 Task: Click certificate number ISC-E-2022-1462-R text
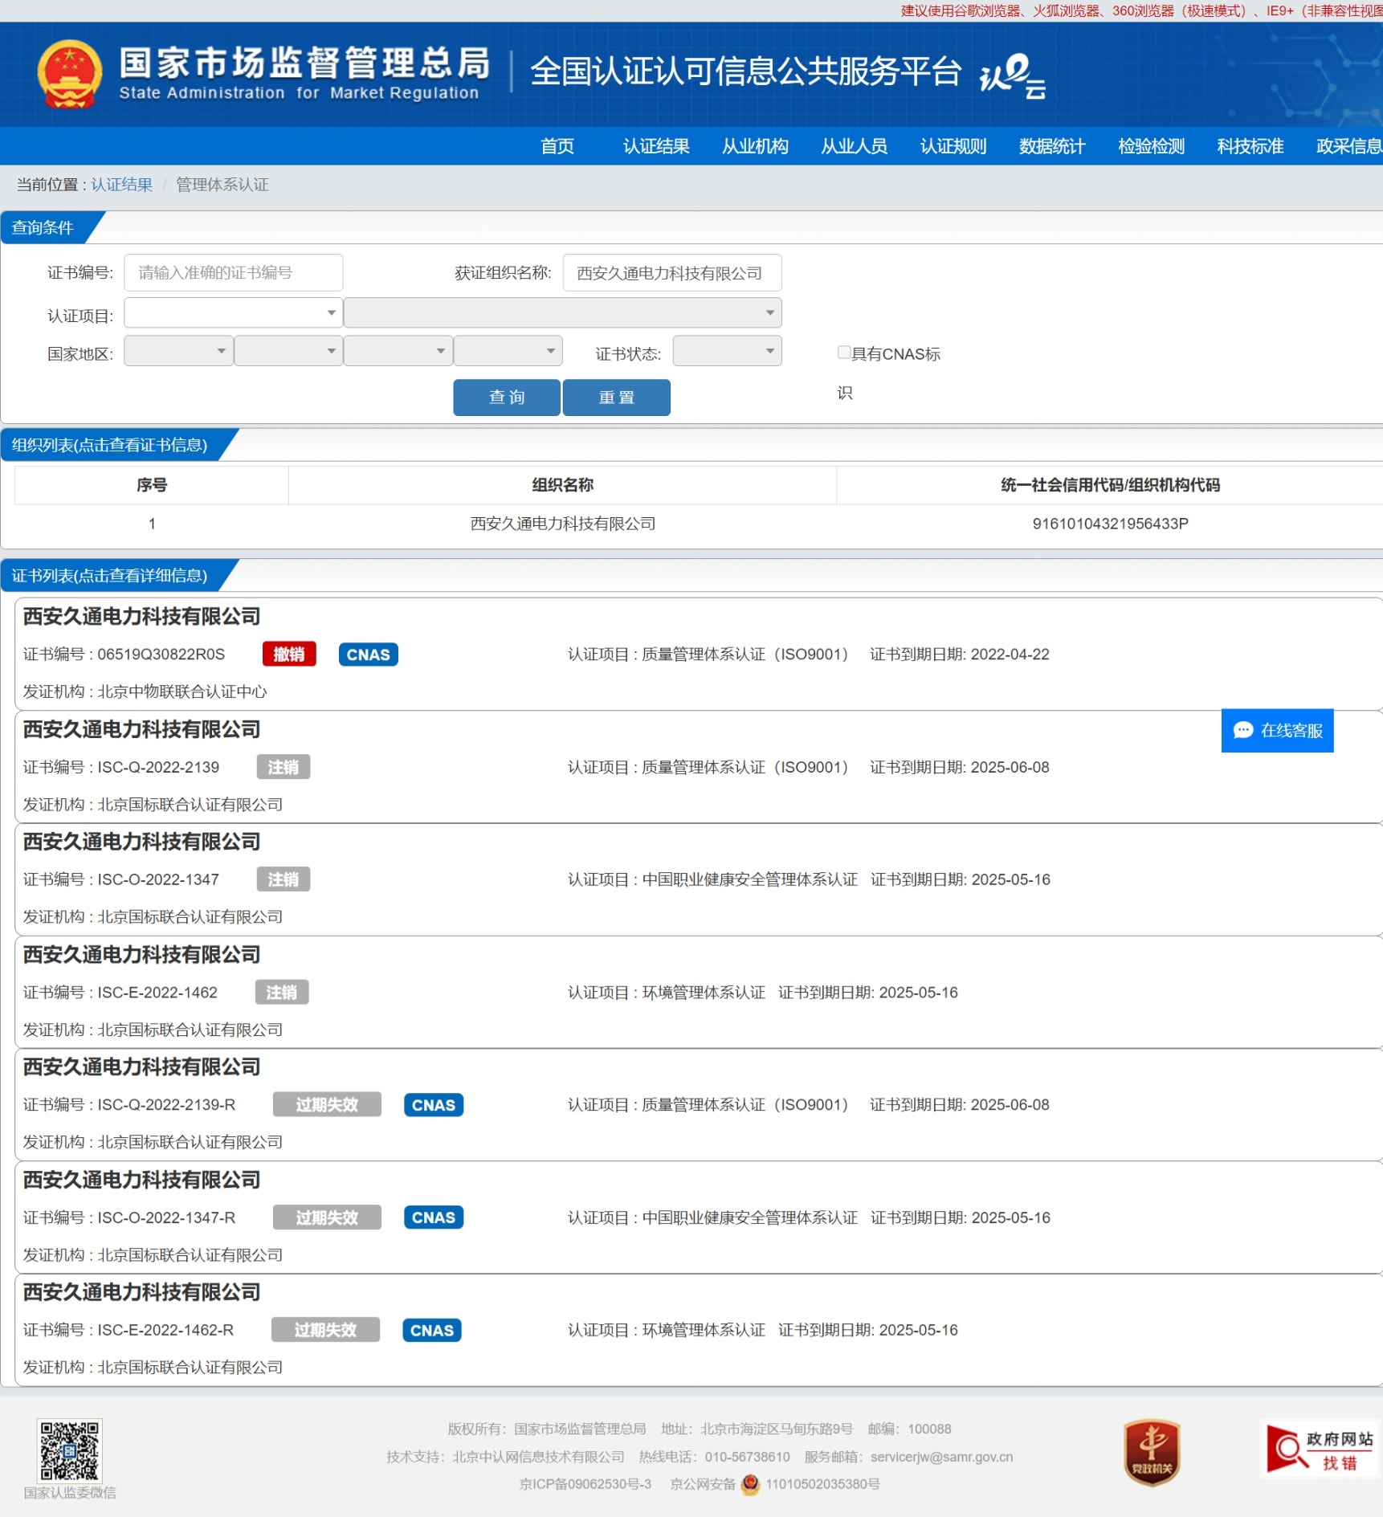(165, 1331)
